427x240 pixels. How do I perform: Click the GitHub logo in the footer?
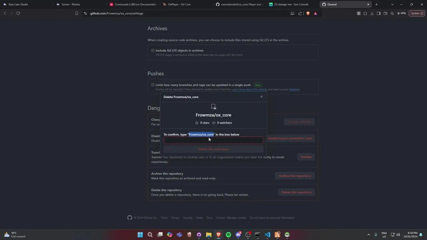[130, 218]
